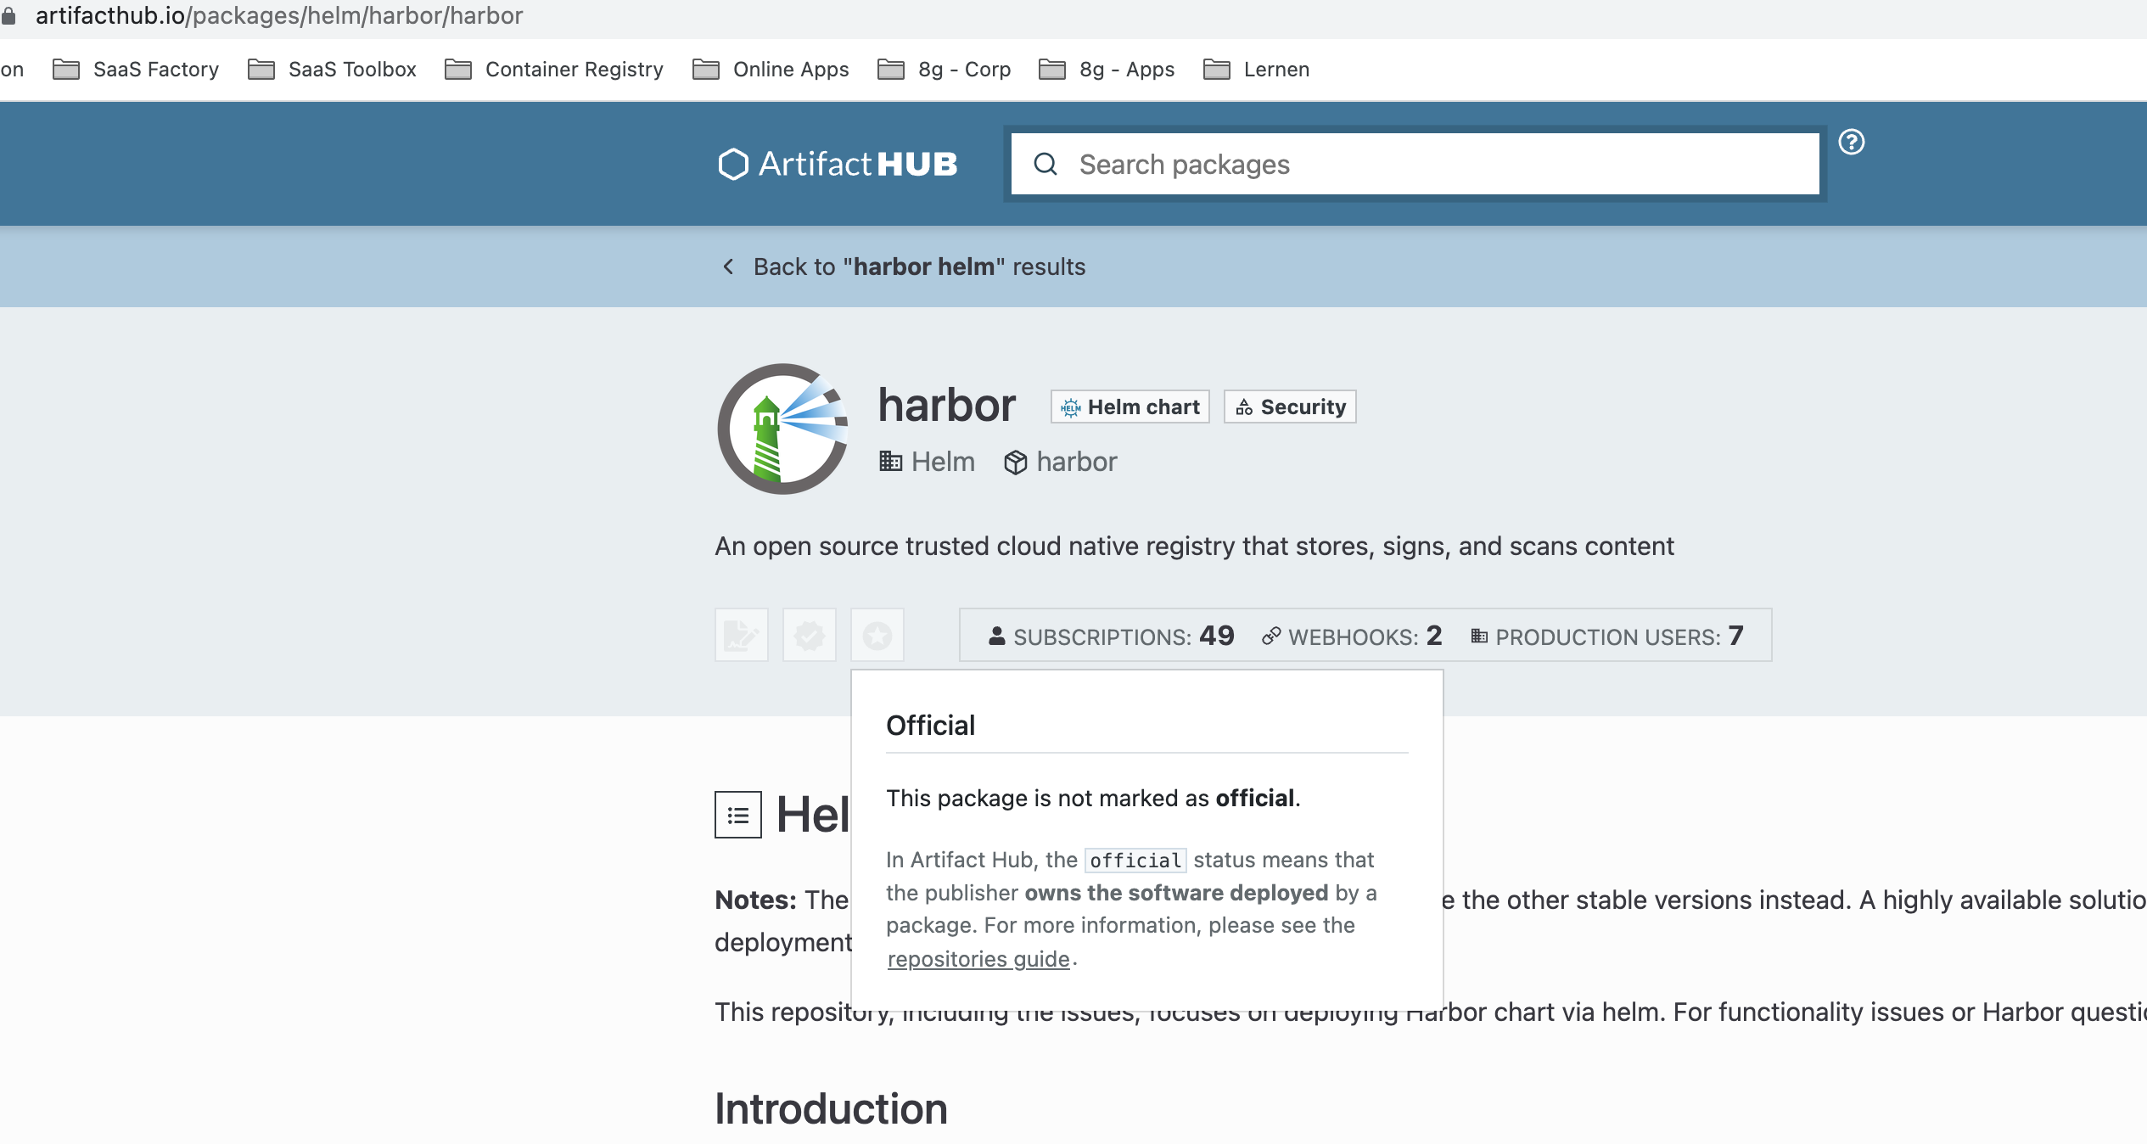2147x1144 pixels.
Task: Open the Lernen bookmarks folder
Action: click(1256, 69)
